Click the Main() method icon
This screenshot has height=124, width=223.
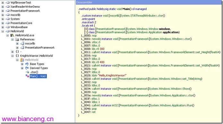27,76
